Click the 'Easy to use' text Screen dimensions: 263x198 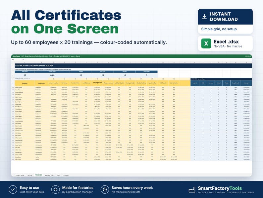29,188
